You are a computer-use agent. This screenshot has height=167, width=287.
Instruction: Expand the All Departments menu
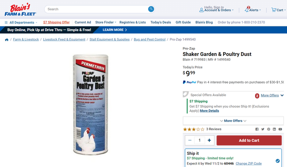[x=21, y=23]
